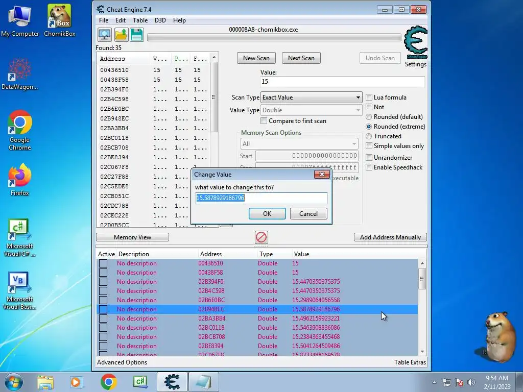Open the Table menu
523x392 pixels.
click(140, 20)
